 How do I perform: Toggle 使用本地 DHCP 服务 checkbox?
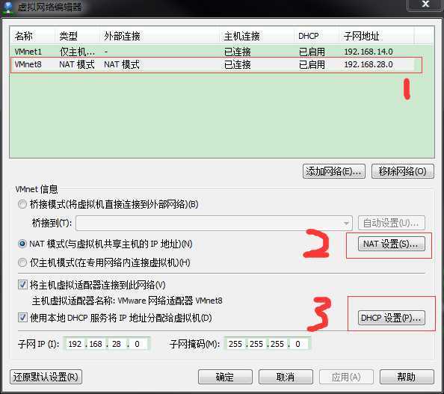tap(22, 318)
